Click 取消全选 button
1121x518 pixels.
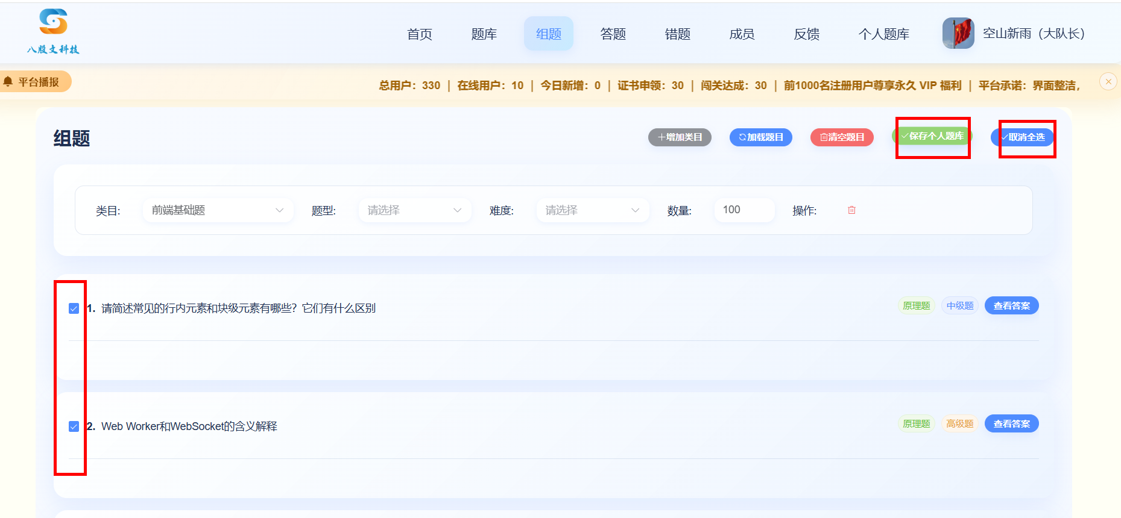click(x=1023, y=137)
